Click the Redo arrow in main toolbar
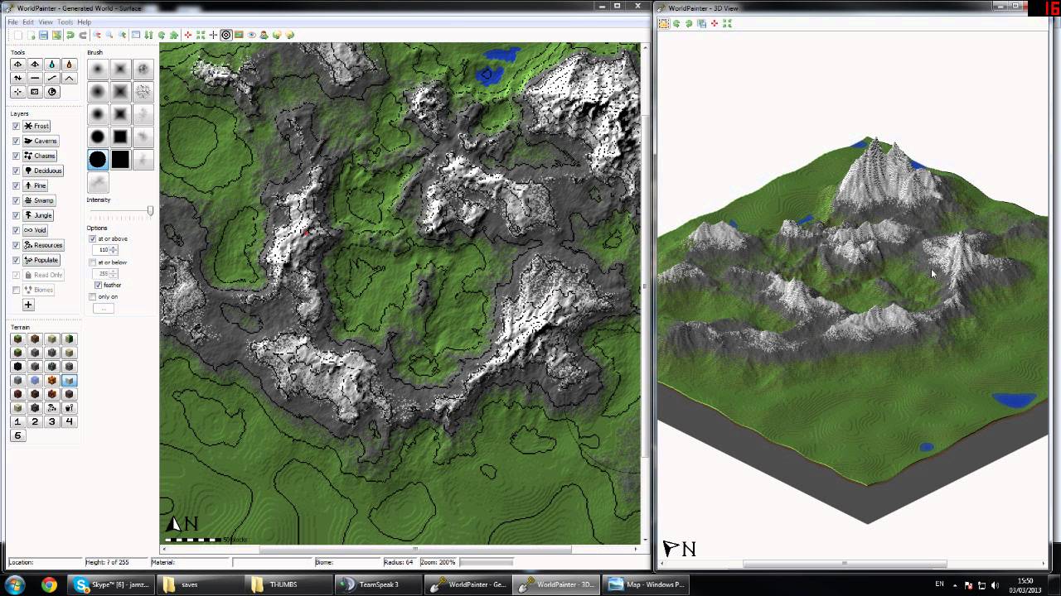This screenshot has height=596, width=1061. [x=83, y=35]
